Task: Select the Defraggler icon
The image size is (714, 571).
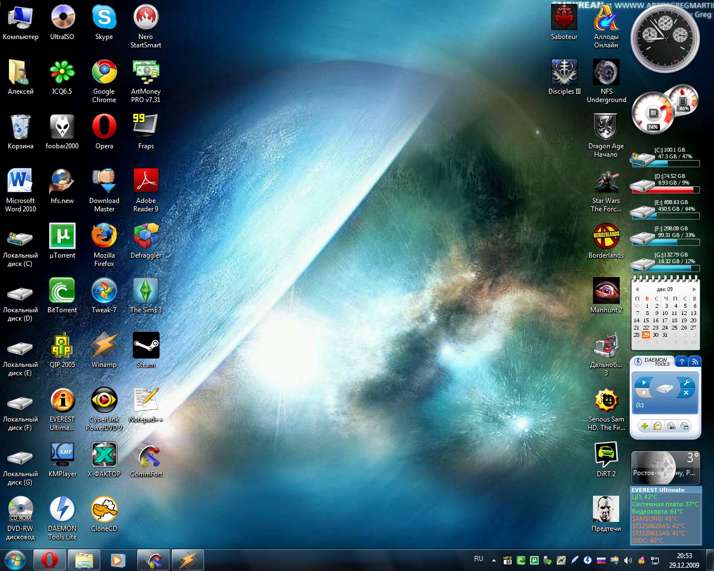Action: click(x=146, y=241)
